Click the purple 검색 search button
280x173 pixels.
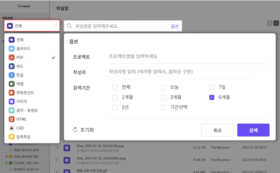pyautogui.click(x=254, y=130)
